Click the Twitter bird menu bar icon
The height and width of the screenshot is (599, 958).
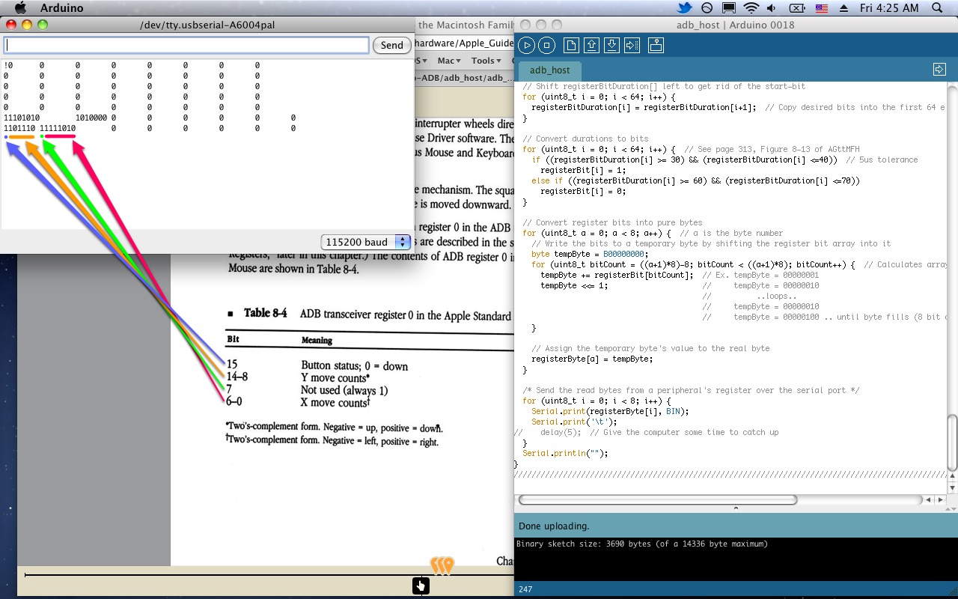[684, 8]
